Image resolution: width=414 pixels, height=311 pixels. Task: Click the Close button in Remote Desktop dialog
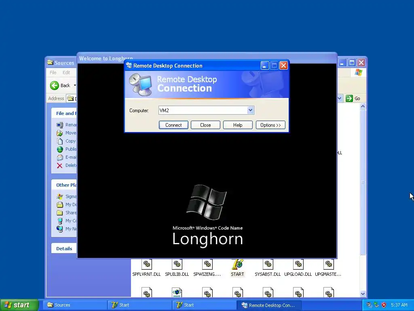[205, 125]
